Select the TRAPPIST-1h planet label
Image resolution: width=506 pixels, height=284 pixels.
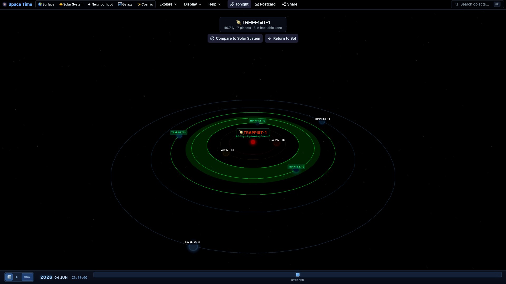(x=192, y=242)
